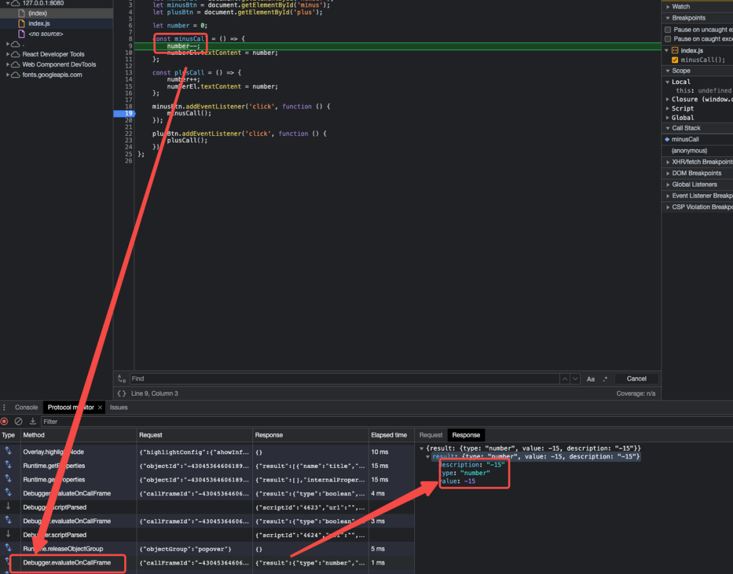Image resolution: width=733 pixels, height=574 pixels.
Task: Expand fonts.googleapis.com node
Action: pos(7,75)
